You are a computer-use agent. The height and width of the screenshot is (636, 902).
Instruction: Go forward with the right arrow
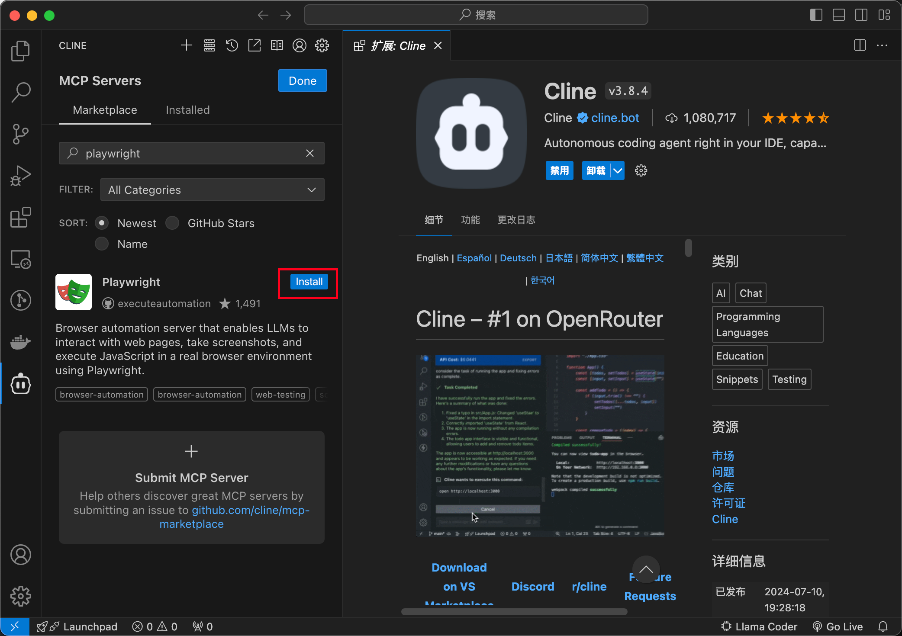pos(286,15)
